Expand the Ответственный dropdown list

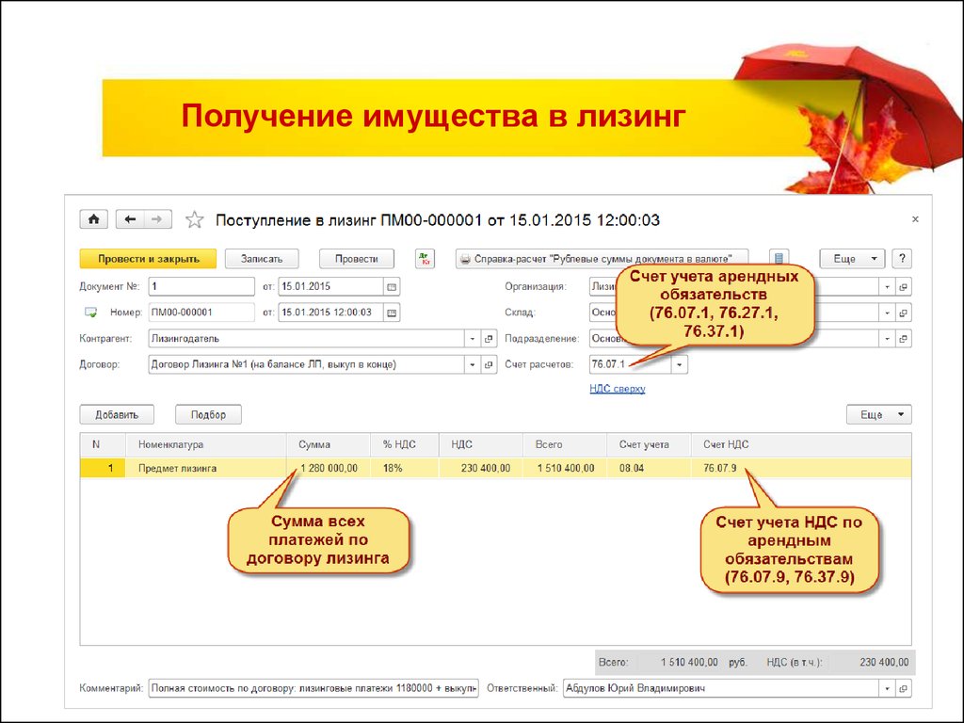coord(887,688)
